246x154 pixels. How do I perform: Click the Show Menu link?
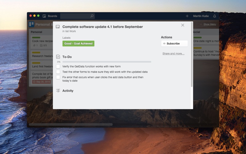(x=210, y=24)
